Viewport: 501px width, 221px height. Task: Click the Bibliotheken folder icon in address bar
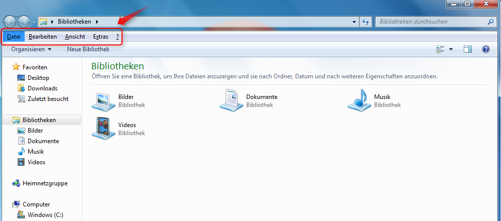(43, 22)
